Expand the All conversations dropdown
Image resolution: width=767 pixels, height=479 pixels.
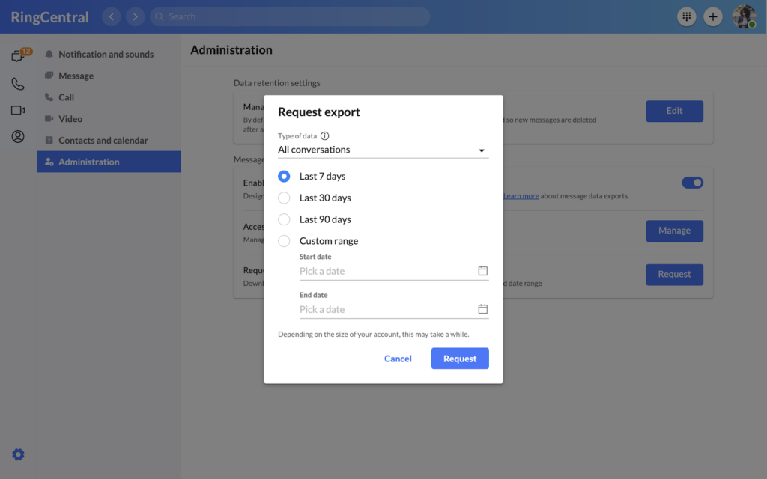383,150
